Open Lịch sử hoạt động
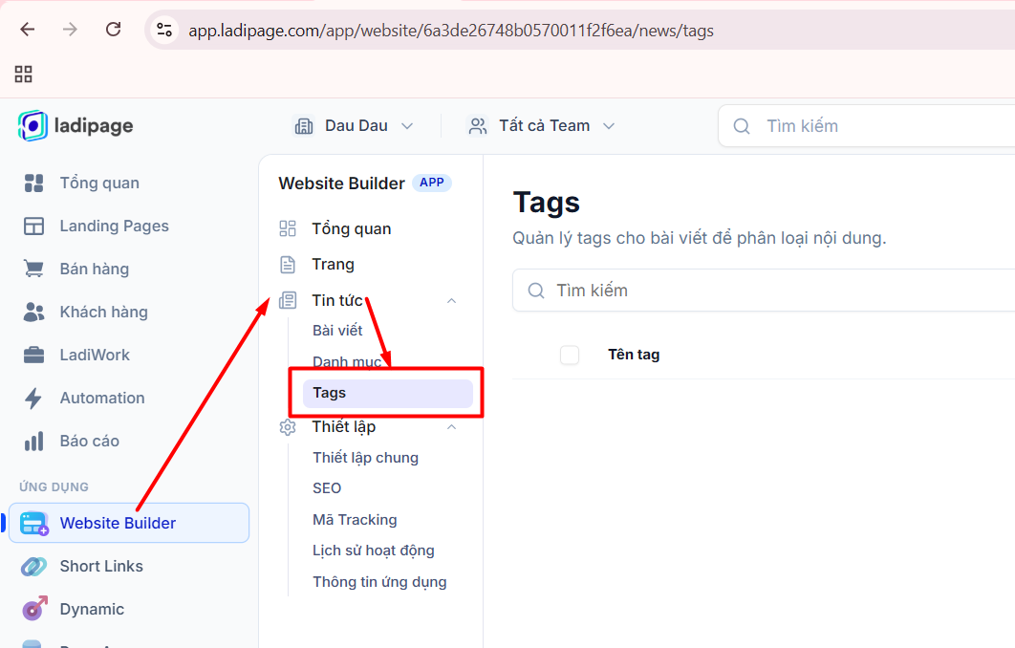1015x648 pixels. point(374,551)
